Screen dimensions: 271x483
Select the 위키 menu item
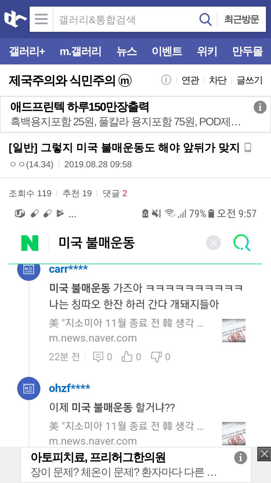(x=207, y=51)
